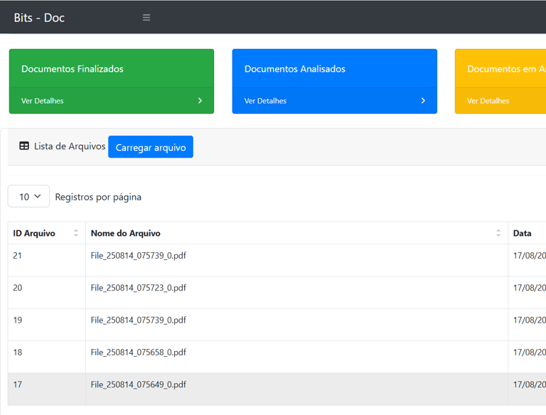Click the arrow on Documentos Finalizados card
Image resolution: width=546 pixels, height=415 pixels.
tap(200, 101)
